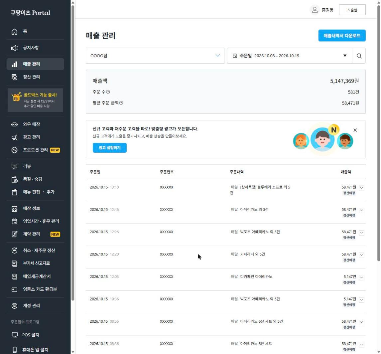The width and height of the screenshot is (381, 354).
Task: Click the 계약 관리 edit icon
Action: click(x=15, y=234)
